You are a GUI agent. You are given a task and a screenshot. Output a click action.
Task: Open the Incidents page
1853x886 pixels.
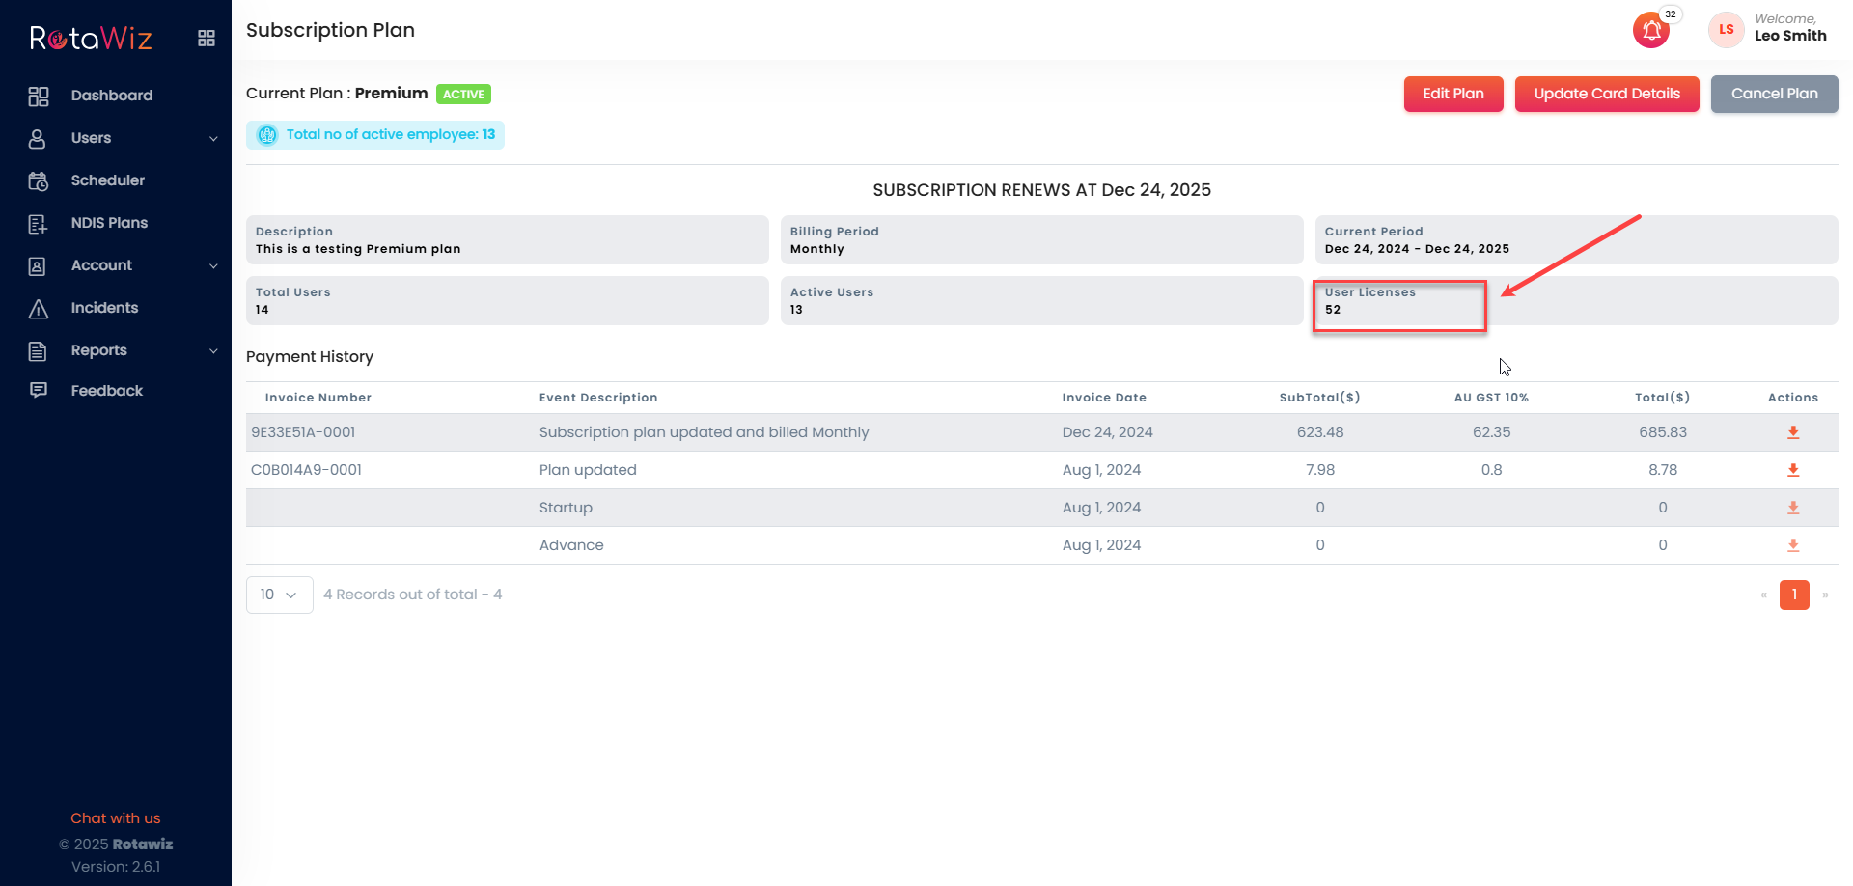[x=104, y=308]
